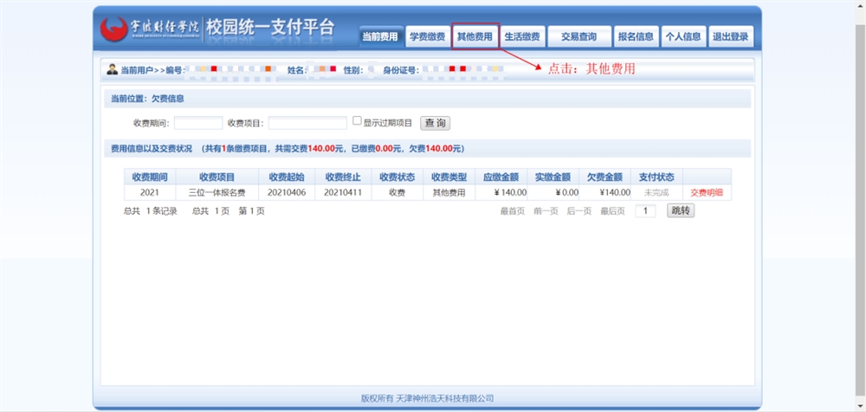Click the red phoenix university logo
This screenshot has width=866, height=412.
113,29
